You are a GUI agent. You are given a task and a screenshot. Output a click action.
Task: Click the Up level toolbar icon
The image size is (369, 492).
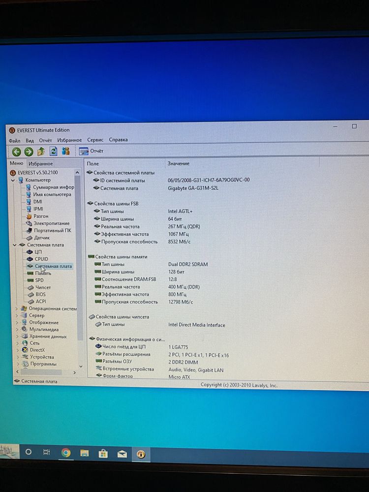click(x=41, y=152)
